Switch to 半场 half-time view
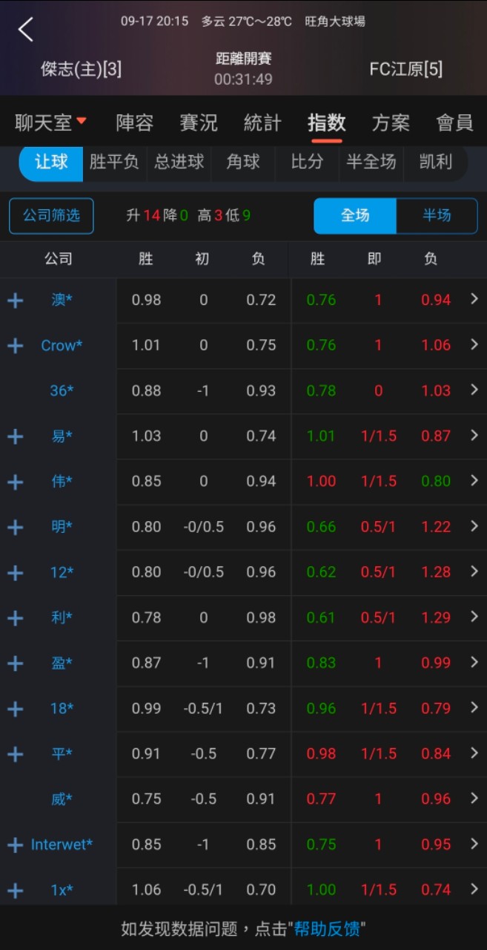 (x=437, y=215)
